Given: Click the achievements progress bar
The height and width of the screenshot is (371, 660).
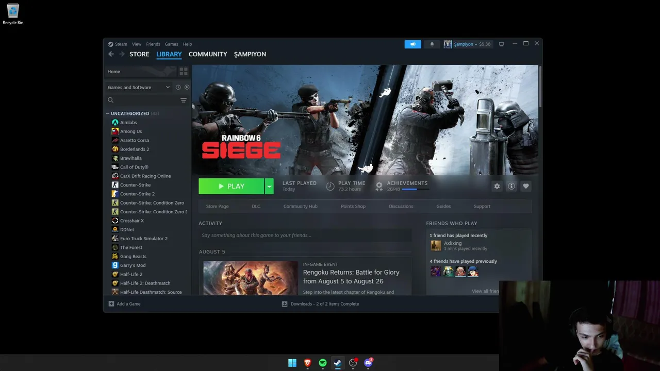Looking at the screenshot, I should point(415,190).
